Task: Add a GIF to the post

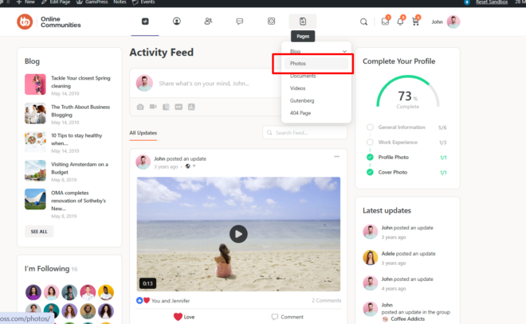Action: point(179,107)
